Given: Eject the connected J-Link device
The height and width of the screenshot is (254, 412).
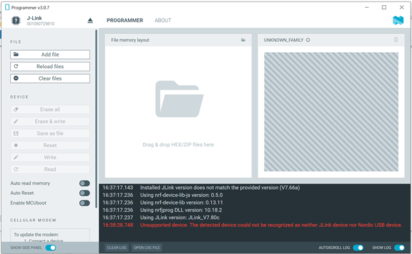Looking at the screenshot, I should point(90,21).
